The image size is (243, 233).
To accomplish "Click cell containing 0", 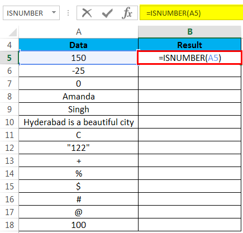I will tap(79, 83).
